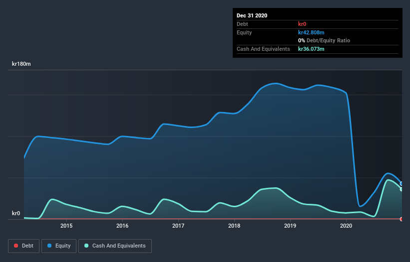Viewport: 410px width, 262px height.
Task: Click the kr0 y-axis label
Action: pyautogui.click(x=16, y=213)
